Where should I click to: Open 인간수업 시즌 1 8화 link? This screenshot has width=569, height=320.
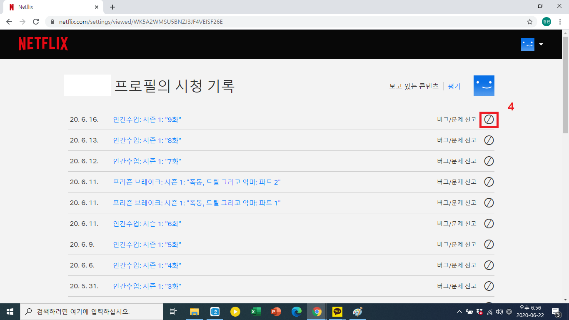(147, 140)
